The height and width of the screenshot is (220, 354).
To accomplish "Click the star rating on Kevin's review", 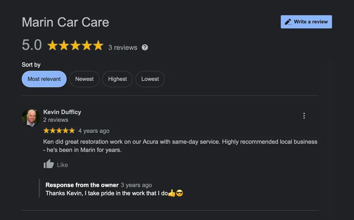I will (59, 131).
